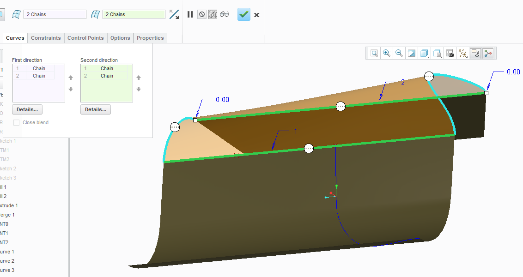The image size is (523, 277).
Task: Switch to the Constraints tab
Action: 46,38
